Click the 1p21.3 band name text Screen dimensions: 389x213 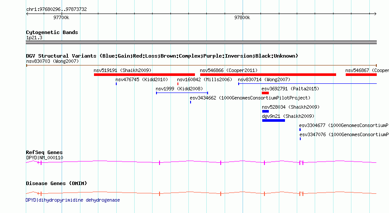34,38
